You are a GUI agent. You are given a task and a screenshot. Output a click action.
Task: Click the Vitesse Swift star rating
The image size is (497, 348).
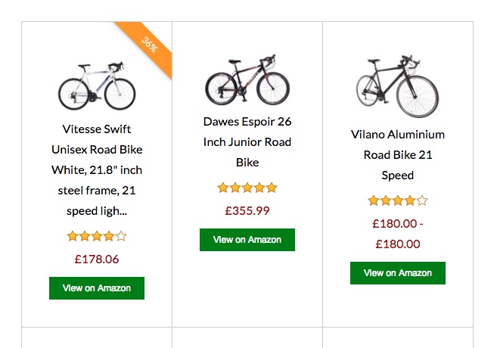[x=97, y=236]
